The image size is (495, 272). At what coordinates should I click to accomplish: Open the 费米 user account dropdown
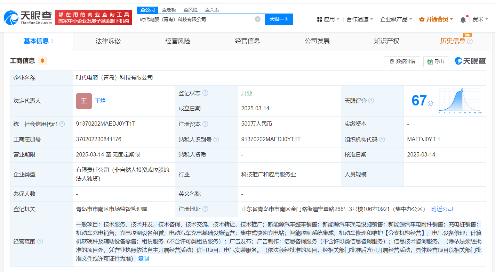(480, 19)
